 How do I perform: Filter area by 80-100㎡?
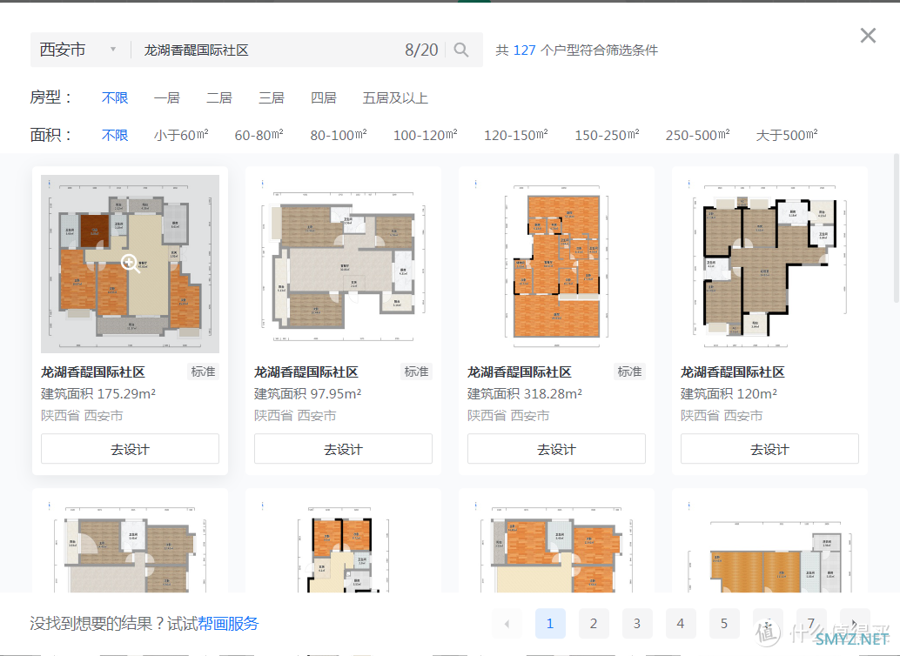[x=339, y=136]
